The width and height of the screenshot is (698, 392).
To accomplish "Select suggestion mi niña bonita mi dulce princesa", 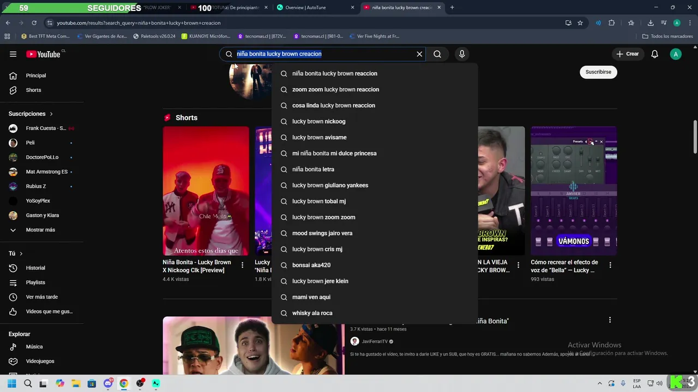I will (x=375, y=154).
